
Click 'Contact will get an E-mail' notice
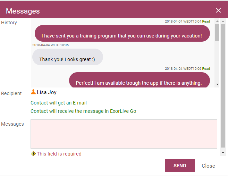[x=59, y=103]
